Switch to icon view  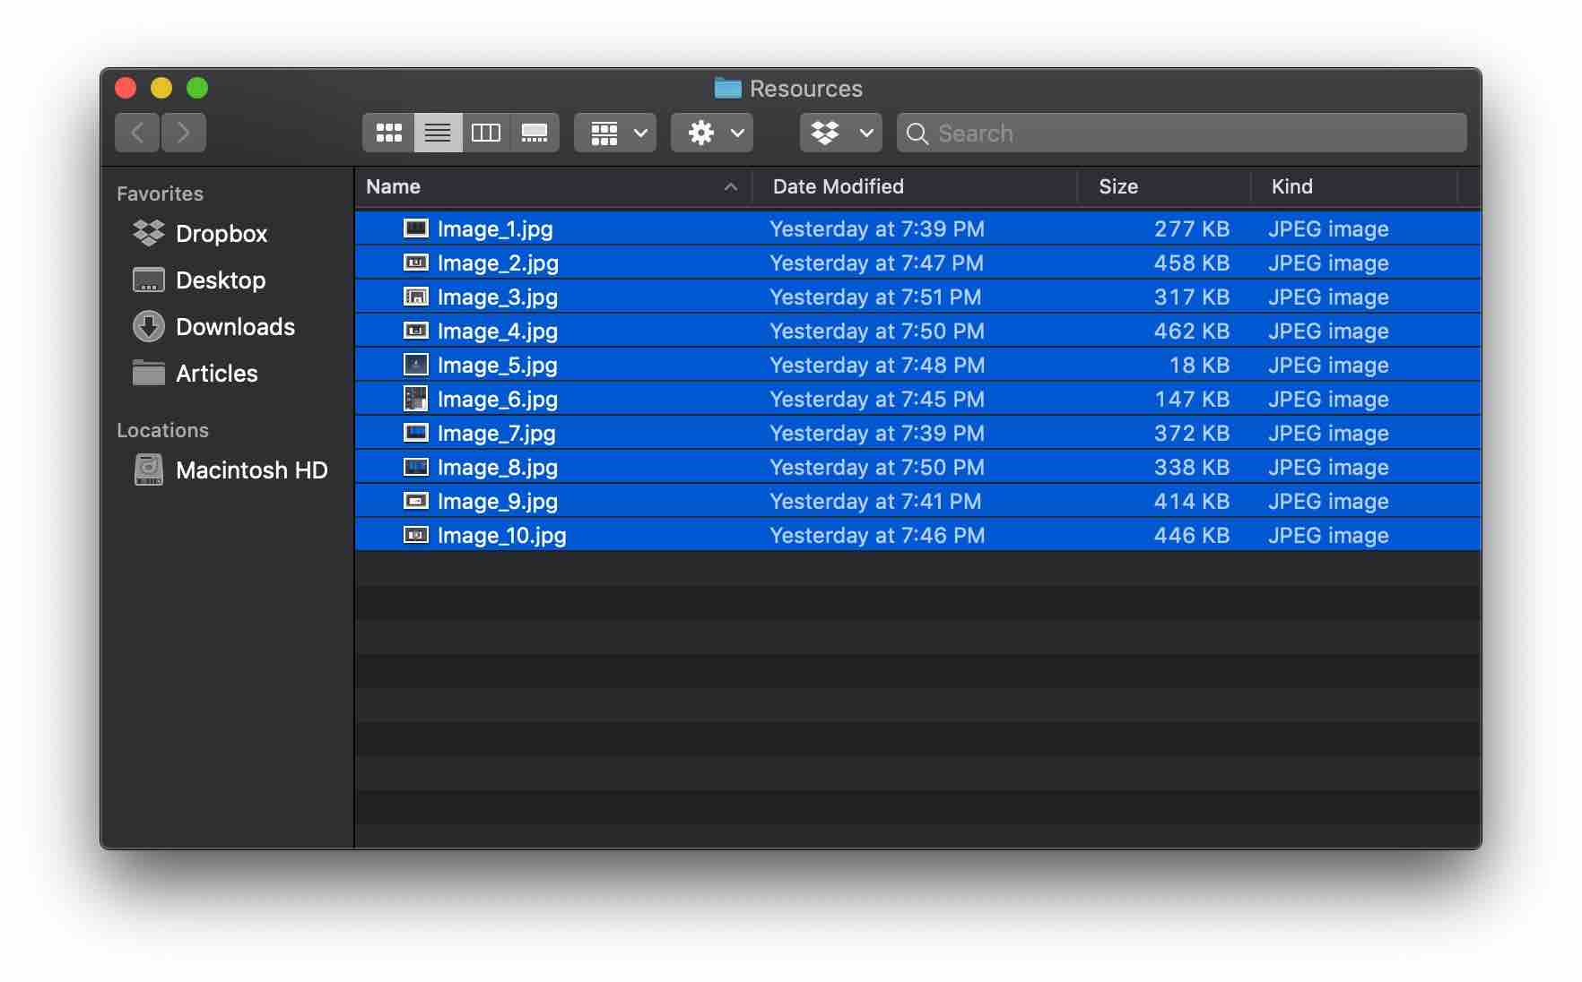(388, 133)
